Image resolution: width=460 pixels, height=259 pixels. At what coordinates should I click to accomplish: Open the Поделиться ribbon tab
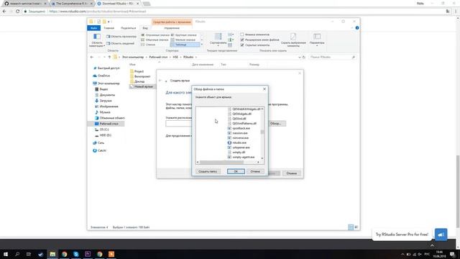pos(128,28)
